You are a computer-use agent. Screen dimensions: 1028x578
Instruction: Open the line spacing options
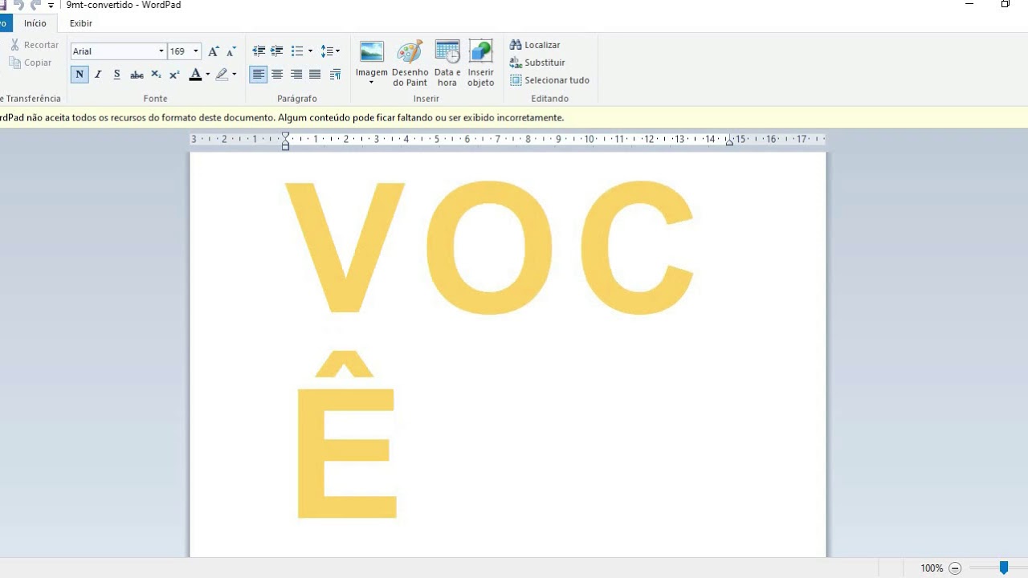click(x=330, y=51)
